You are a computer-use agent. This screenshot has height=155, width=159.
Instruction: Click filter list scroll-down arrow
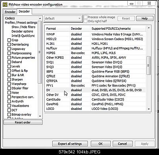point(40,116)
